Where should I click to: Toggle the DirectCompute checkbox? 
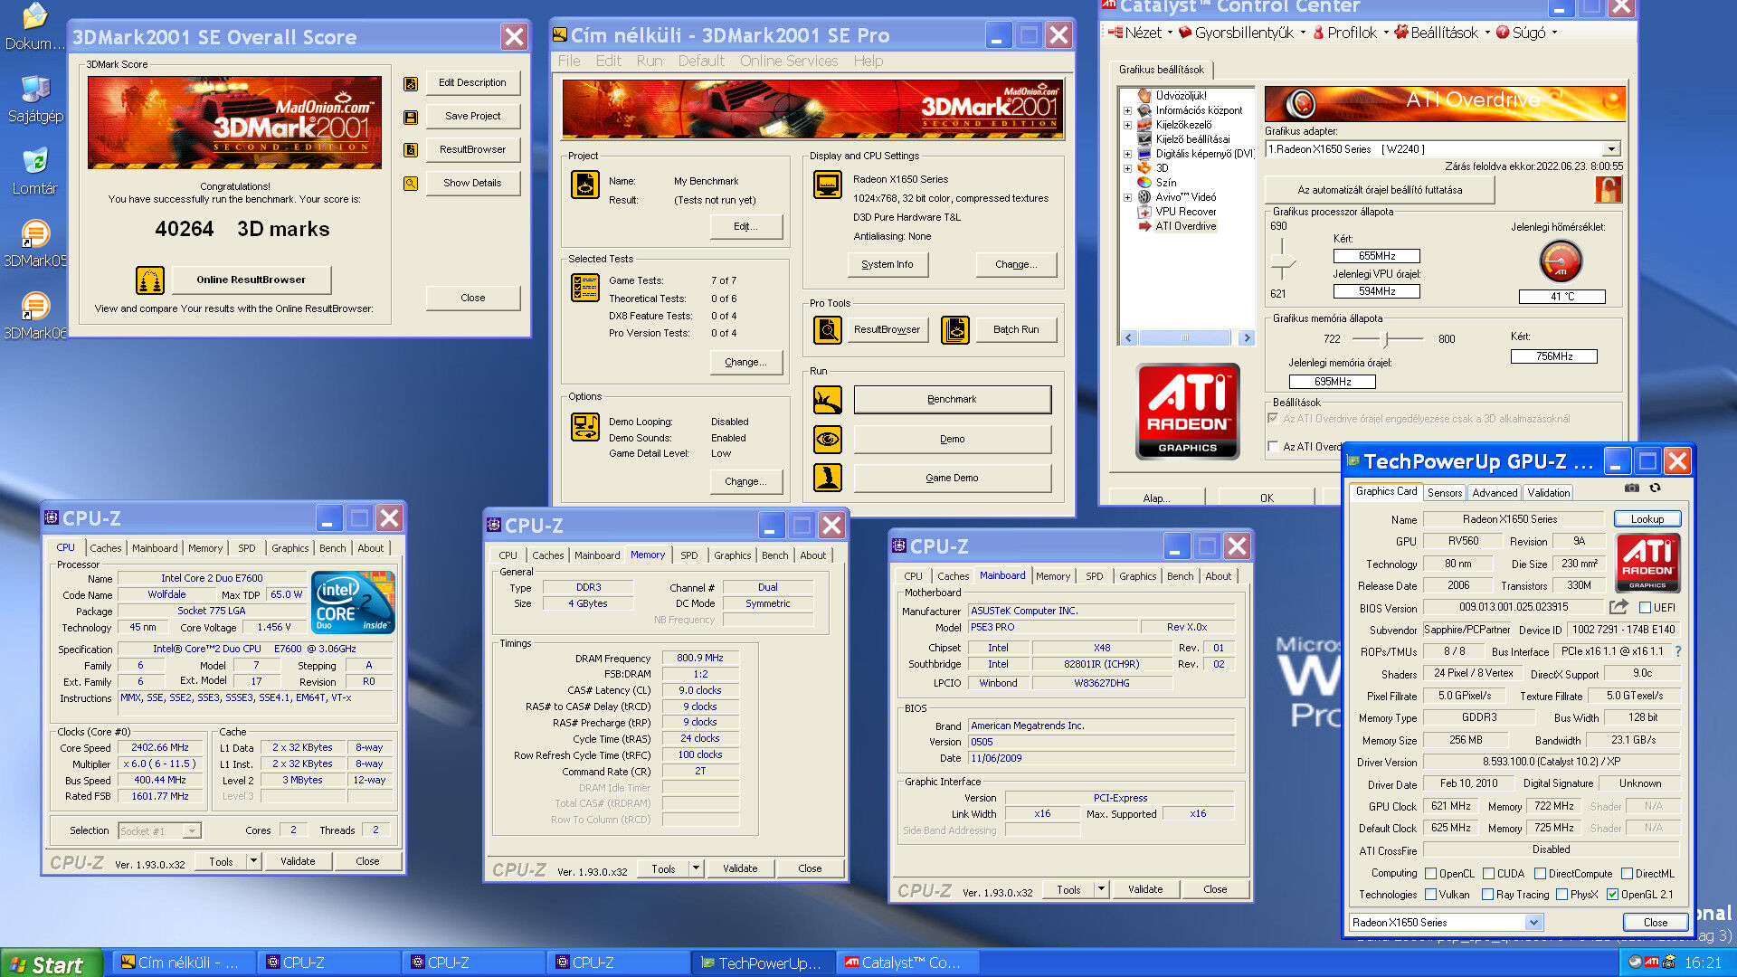tap(1540, 874)
